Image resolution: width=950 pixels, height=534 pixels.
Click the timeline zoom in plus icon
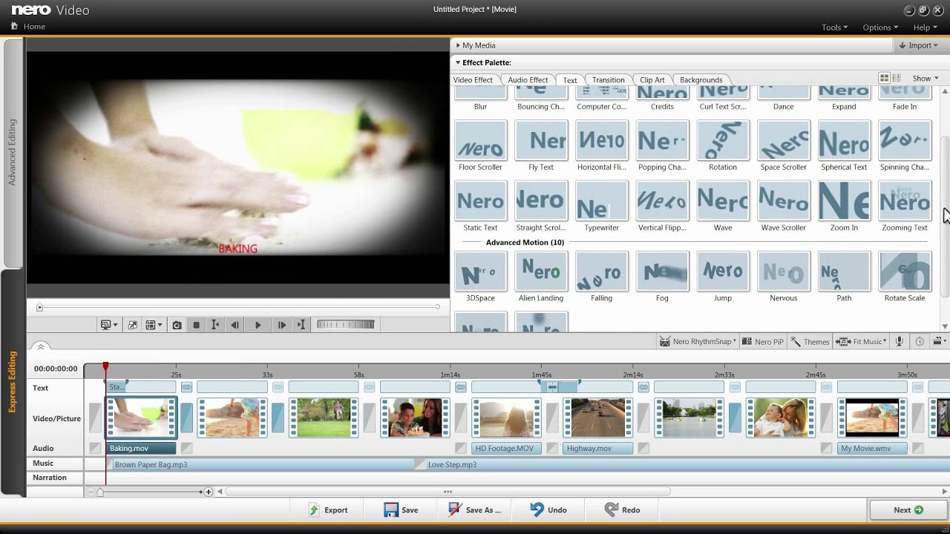pos(209,492)
